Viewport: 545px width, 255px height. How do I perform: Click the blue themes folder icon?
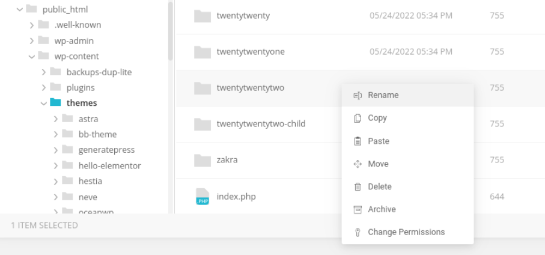tap(55, 102)
